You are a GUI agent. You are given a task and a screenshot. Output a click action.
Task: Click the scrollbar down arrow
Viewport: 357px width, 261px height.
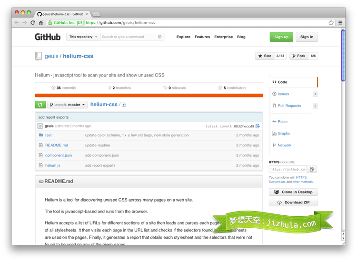coord(343,239)
